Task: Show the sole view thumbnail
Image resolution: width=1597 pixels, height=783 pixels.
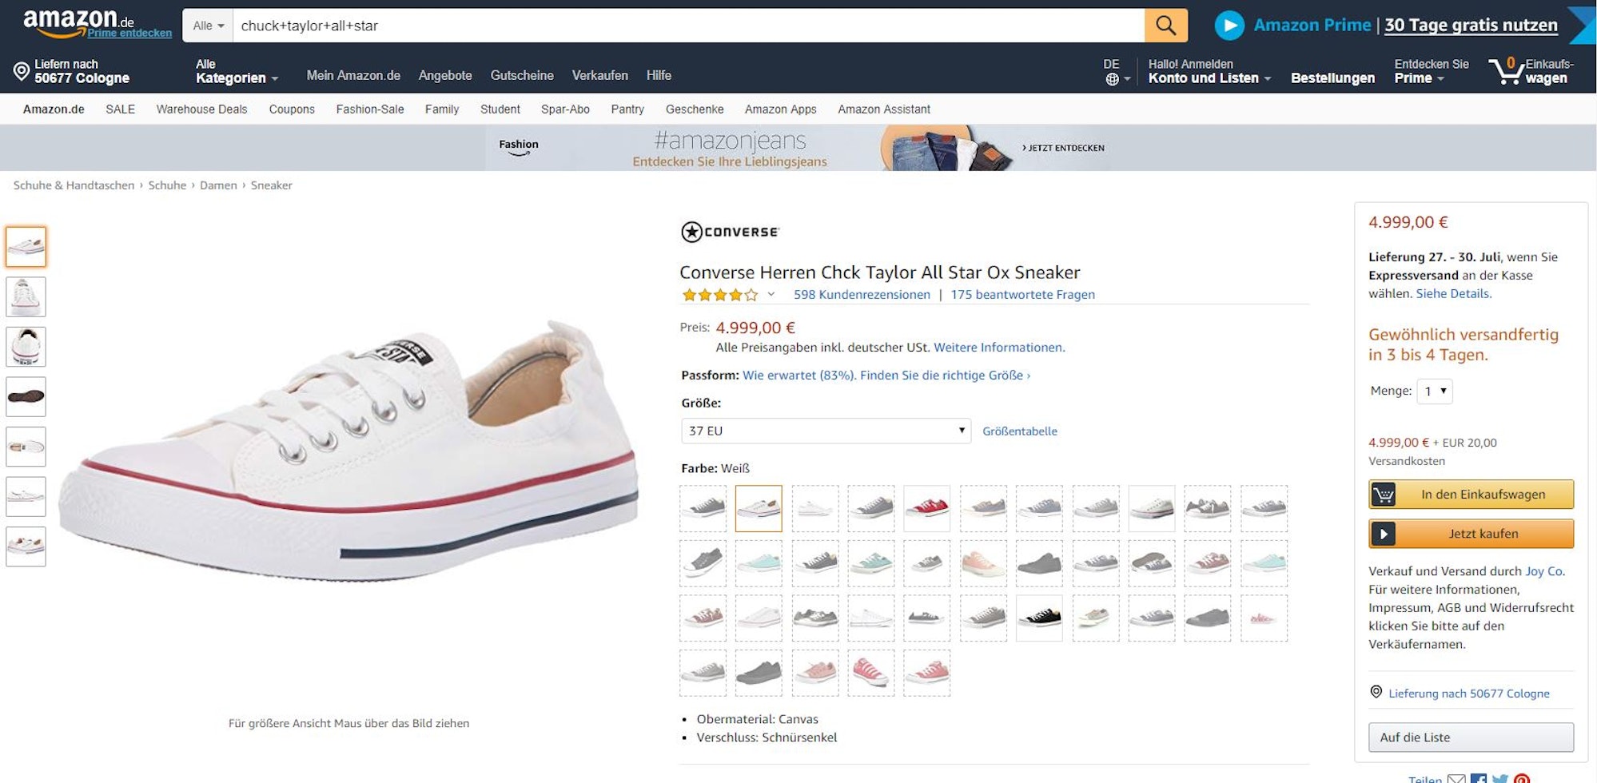Action: click(26, 396)
